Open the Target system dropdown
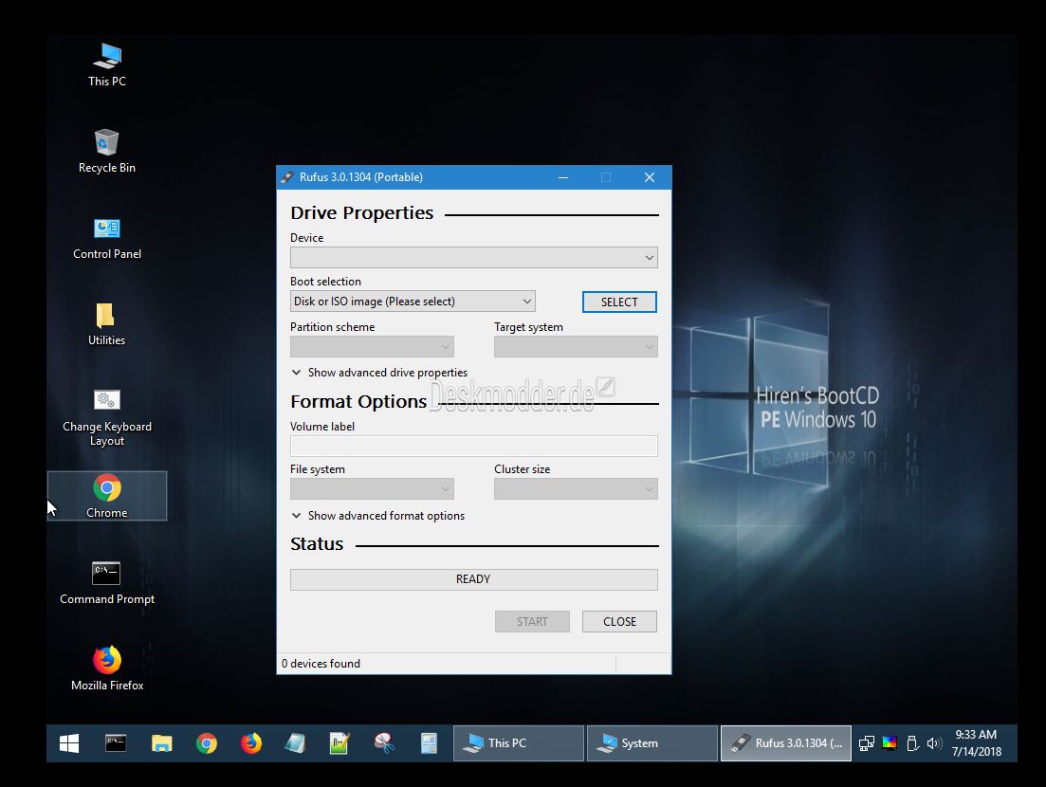This screenshot has height=787, width=1046. [x=576, y=347]
